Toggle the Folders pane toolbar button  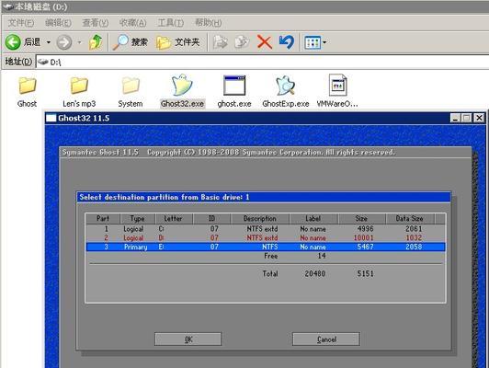(177, 42)
